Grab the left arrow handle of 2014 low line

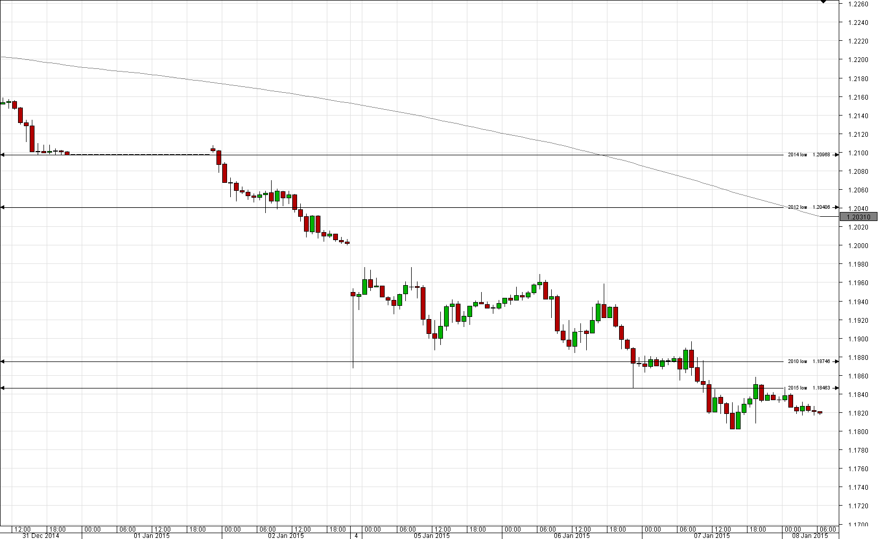coord(2,155)
